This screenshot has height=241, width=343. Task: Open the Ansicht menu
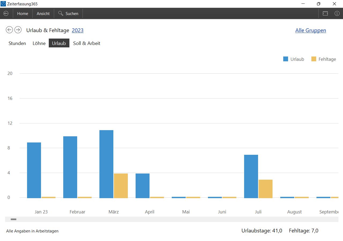coord(43,13)
